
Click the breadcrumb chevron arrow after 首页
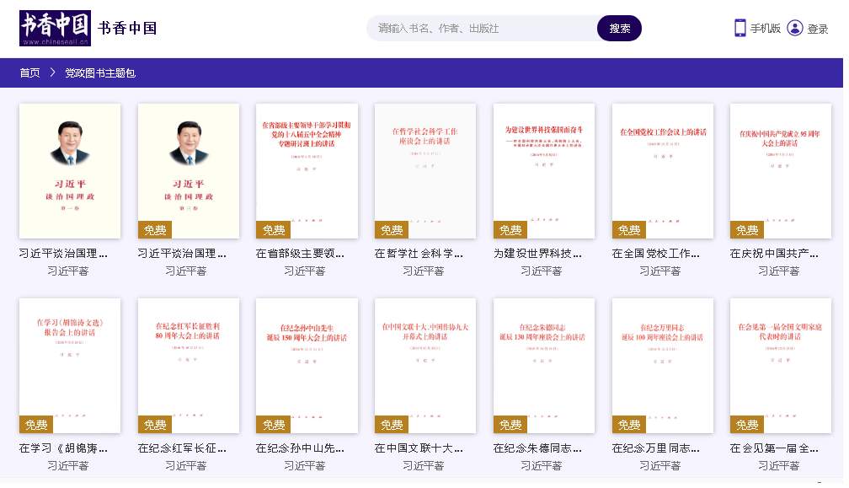tap(52, 73)
